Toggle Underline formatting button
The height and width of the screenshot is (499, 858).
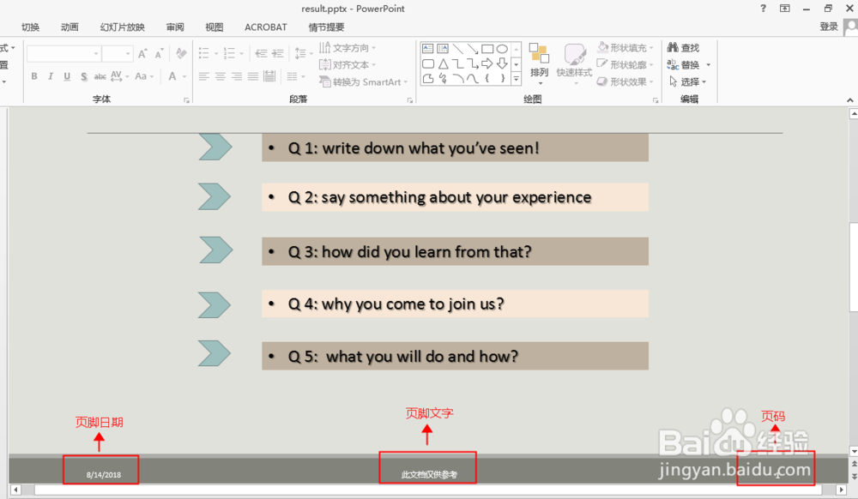[x=67, y=76]
